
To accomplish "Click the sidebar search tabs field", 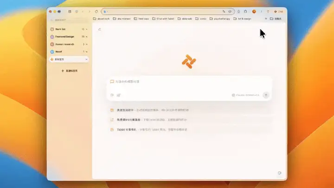I will (69, 20).
